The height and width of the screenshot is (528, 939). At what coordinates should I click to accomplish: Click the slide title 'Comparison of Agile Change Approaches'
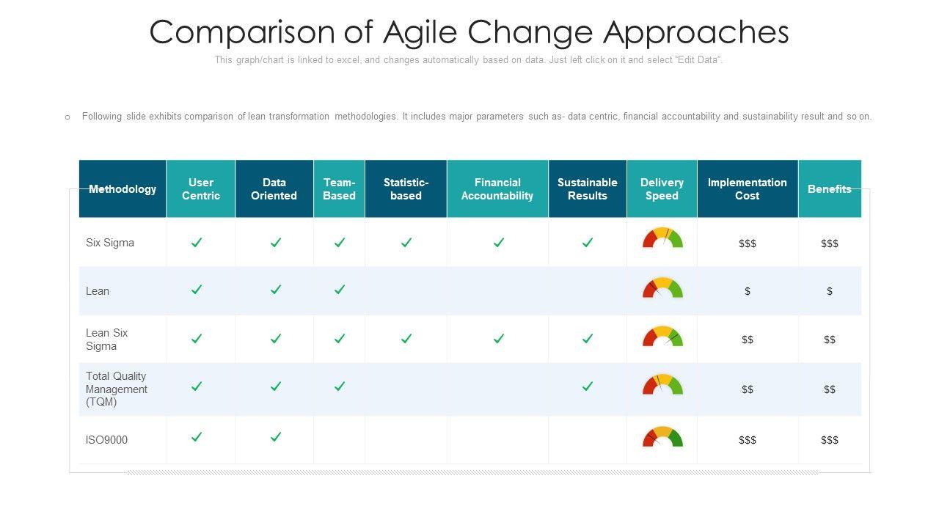[469, 32]
